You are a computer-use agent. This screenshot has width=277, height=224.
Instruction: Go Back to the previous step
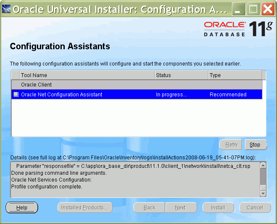[x=149, y=208]
